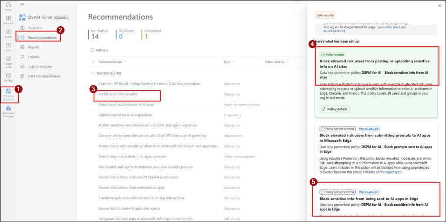
Task: Open Reports from the navigation
Action: (34, 47)
